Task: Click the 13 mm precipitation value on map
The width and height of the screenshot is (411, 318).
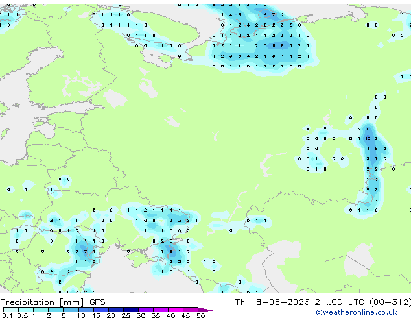Action: [x=368, y=138]
